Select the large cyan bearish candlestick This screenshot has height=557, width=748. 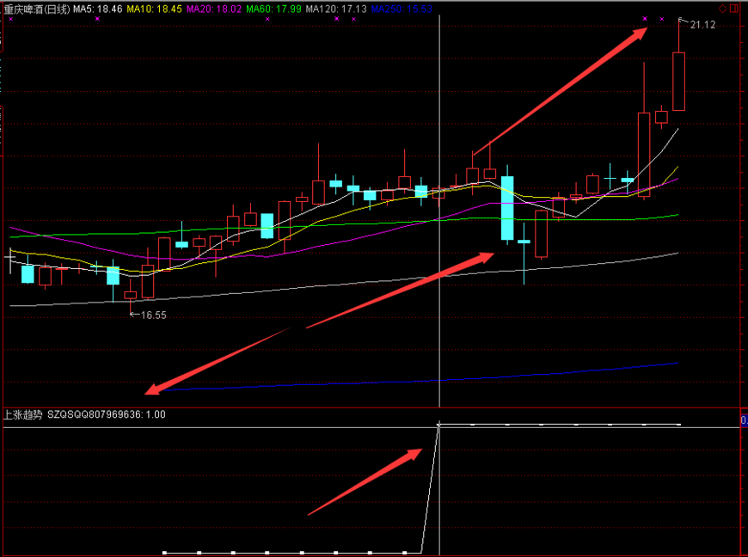507,208
